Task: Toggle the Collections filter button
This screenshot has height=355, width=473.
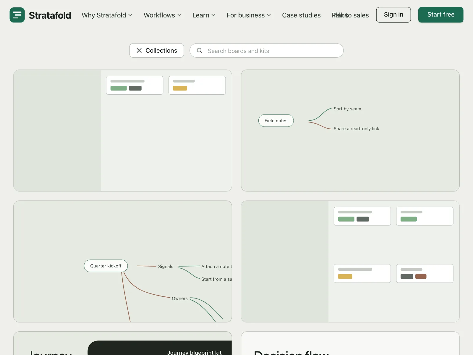Action: 157,51
